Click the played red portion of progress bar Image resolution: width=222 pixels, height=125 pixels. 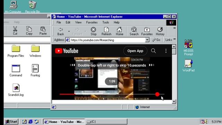click(x=67, y=94)
